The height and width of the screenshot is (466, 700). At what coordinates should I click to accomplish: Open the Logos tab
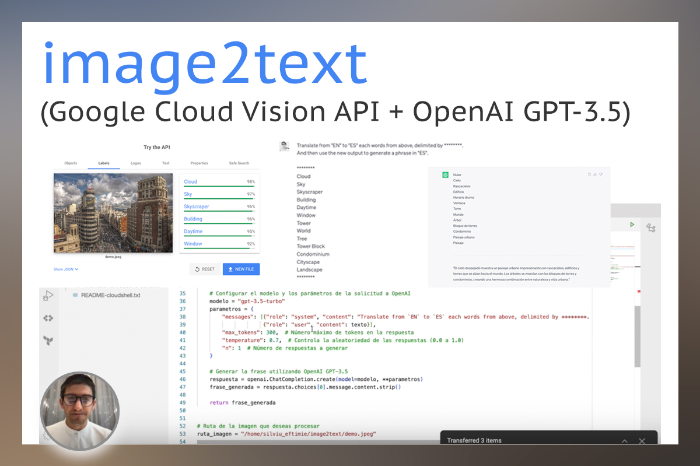click(135, 163)
